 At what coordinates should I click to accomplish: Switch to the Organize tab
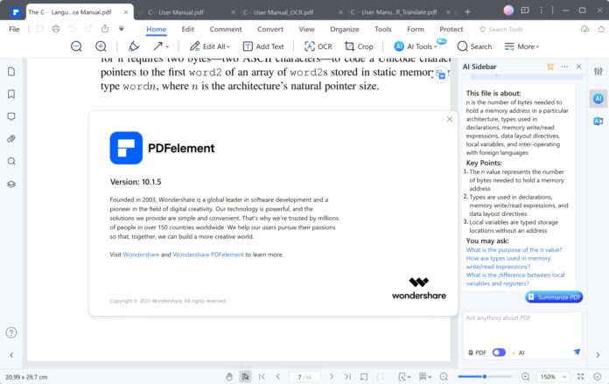click(x=345, y=29)
